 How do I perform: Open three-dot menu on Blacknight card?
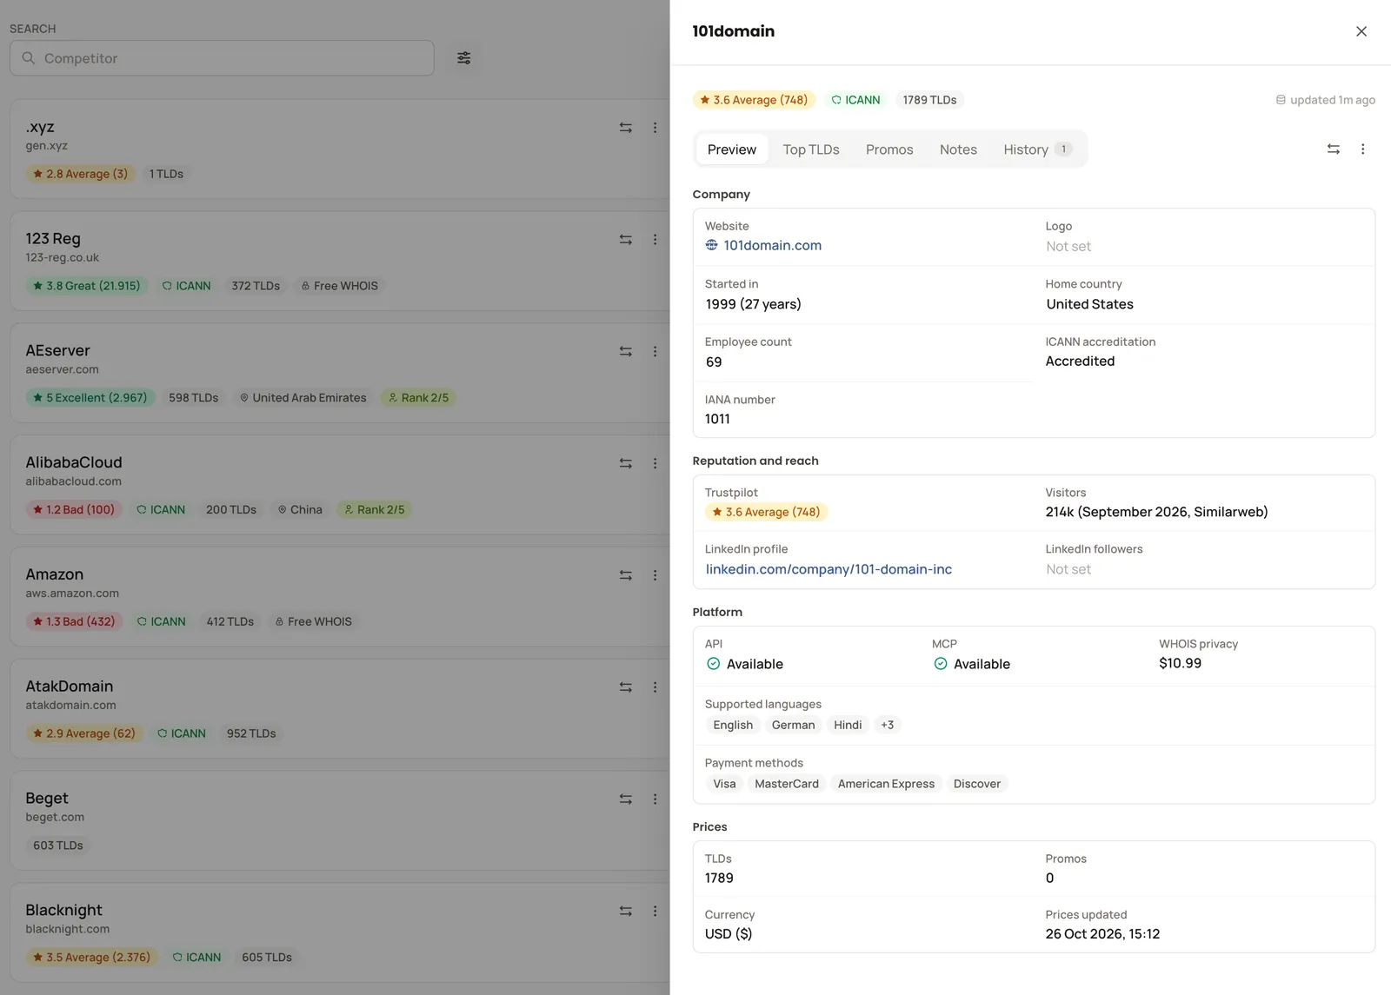(x=655, y=912)
